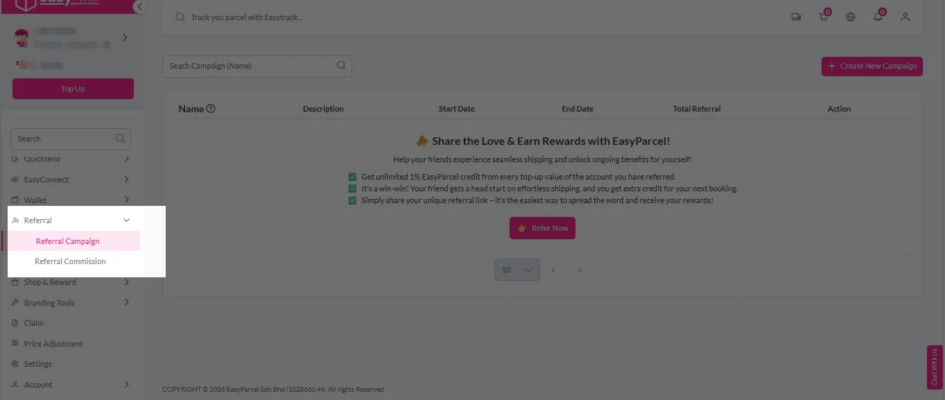
Task: Click the globe language icon
Action: point(850,16)
